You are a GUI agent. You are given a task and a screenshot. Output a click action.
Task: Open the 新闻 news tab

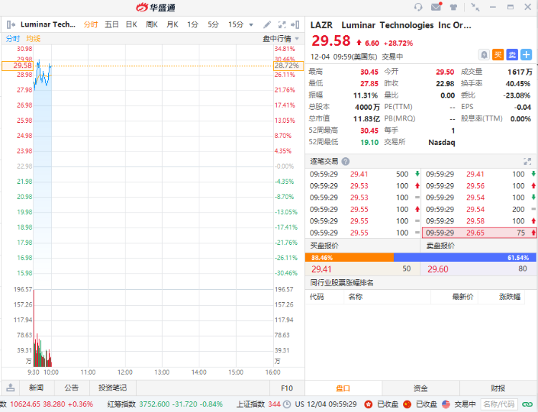[x=37, y=388]
